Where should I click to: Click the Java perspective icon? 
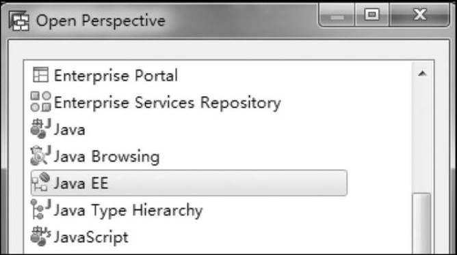[40, 129]
